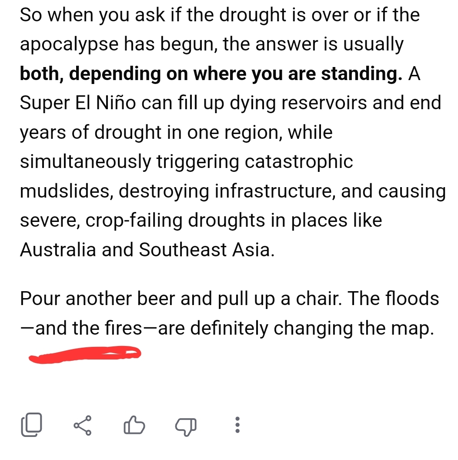The width and height of the screenshot is (458, 460).
Task: Click the sentence 'Pour another beer'
Action: pyautogui.click(x=98, y=299)
